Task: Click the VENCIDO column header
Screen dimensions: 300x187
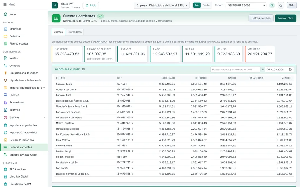Action: pyautogui.click(x=287, y=78)
